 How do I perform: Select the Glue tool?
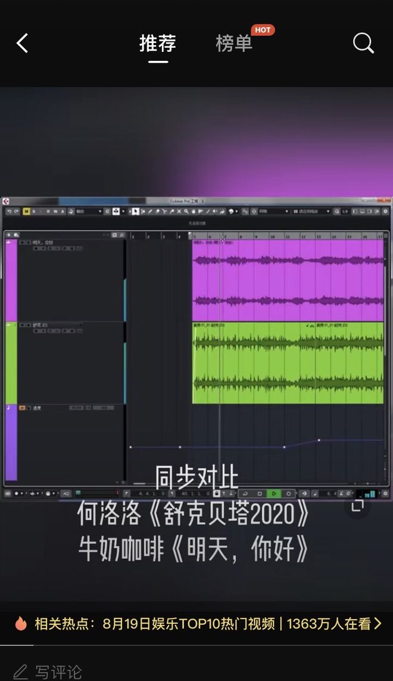coord(172,212)
